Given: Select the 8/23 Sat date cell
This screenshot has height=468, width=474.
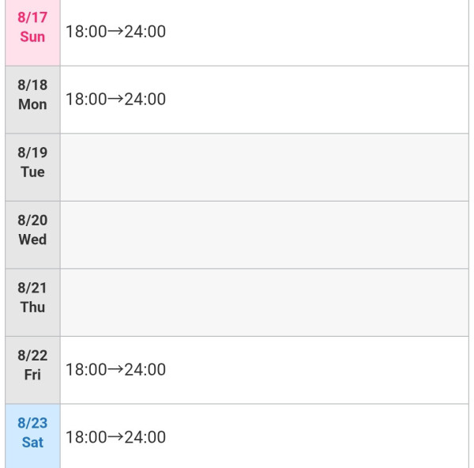Looking at the screenshot, I should (x=32, y=436).
